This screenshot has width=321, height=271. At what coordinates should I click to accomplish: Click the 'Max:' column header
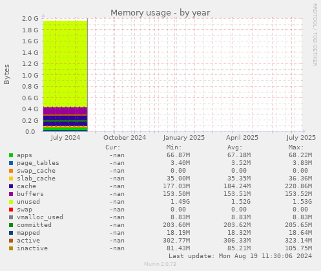296,147
